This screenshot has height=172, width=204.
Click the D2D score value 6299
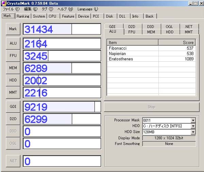[x=36, y=119]
